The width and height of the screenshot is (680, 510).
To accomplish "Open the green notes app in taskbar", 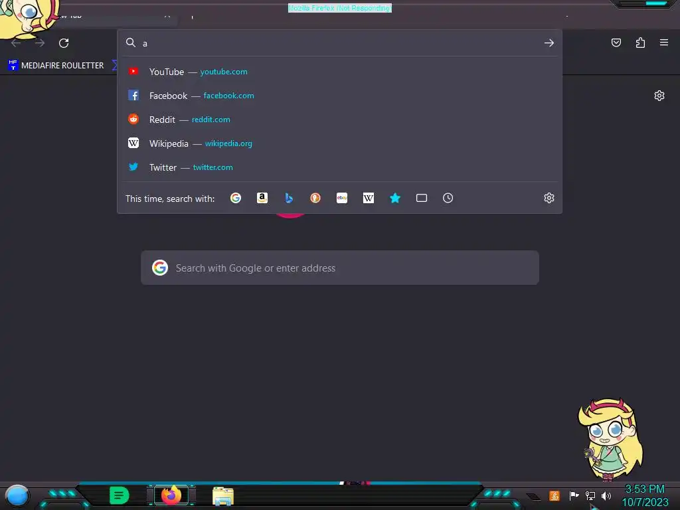I will pyautogui.click(x=120, y=495).
